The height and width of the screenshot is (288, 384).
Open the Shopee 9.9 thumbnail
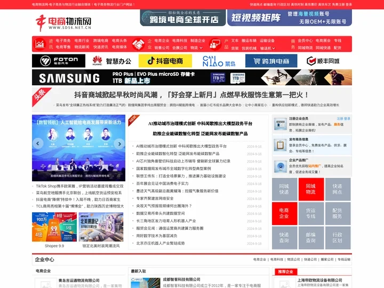(x=54, y=227)
